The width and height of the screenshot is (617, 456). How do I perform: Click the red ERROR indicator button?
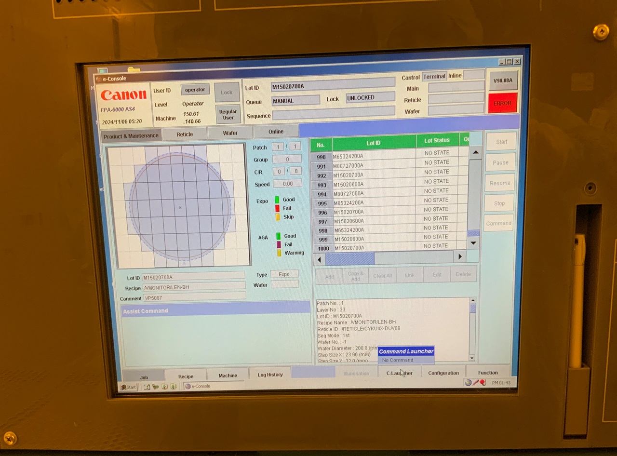(x=502, y=103)
